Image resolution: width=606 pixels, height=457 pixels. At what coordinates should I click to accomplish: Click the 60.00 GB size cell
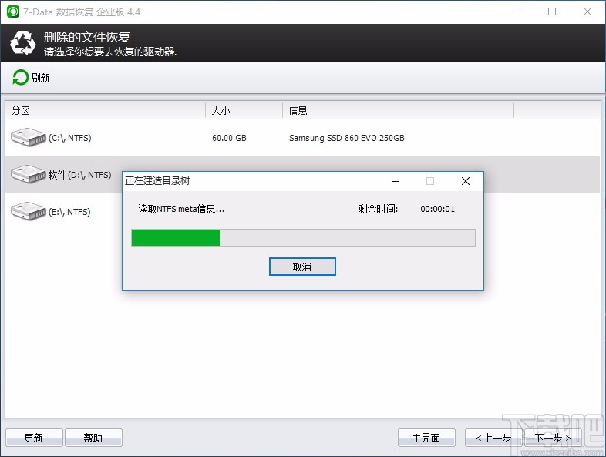[x=229, y=138]
